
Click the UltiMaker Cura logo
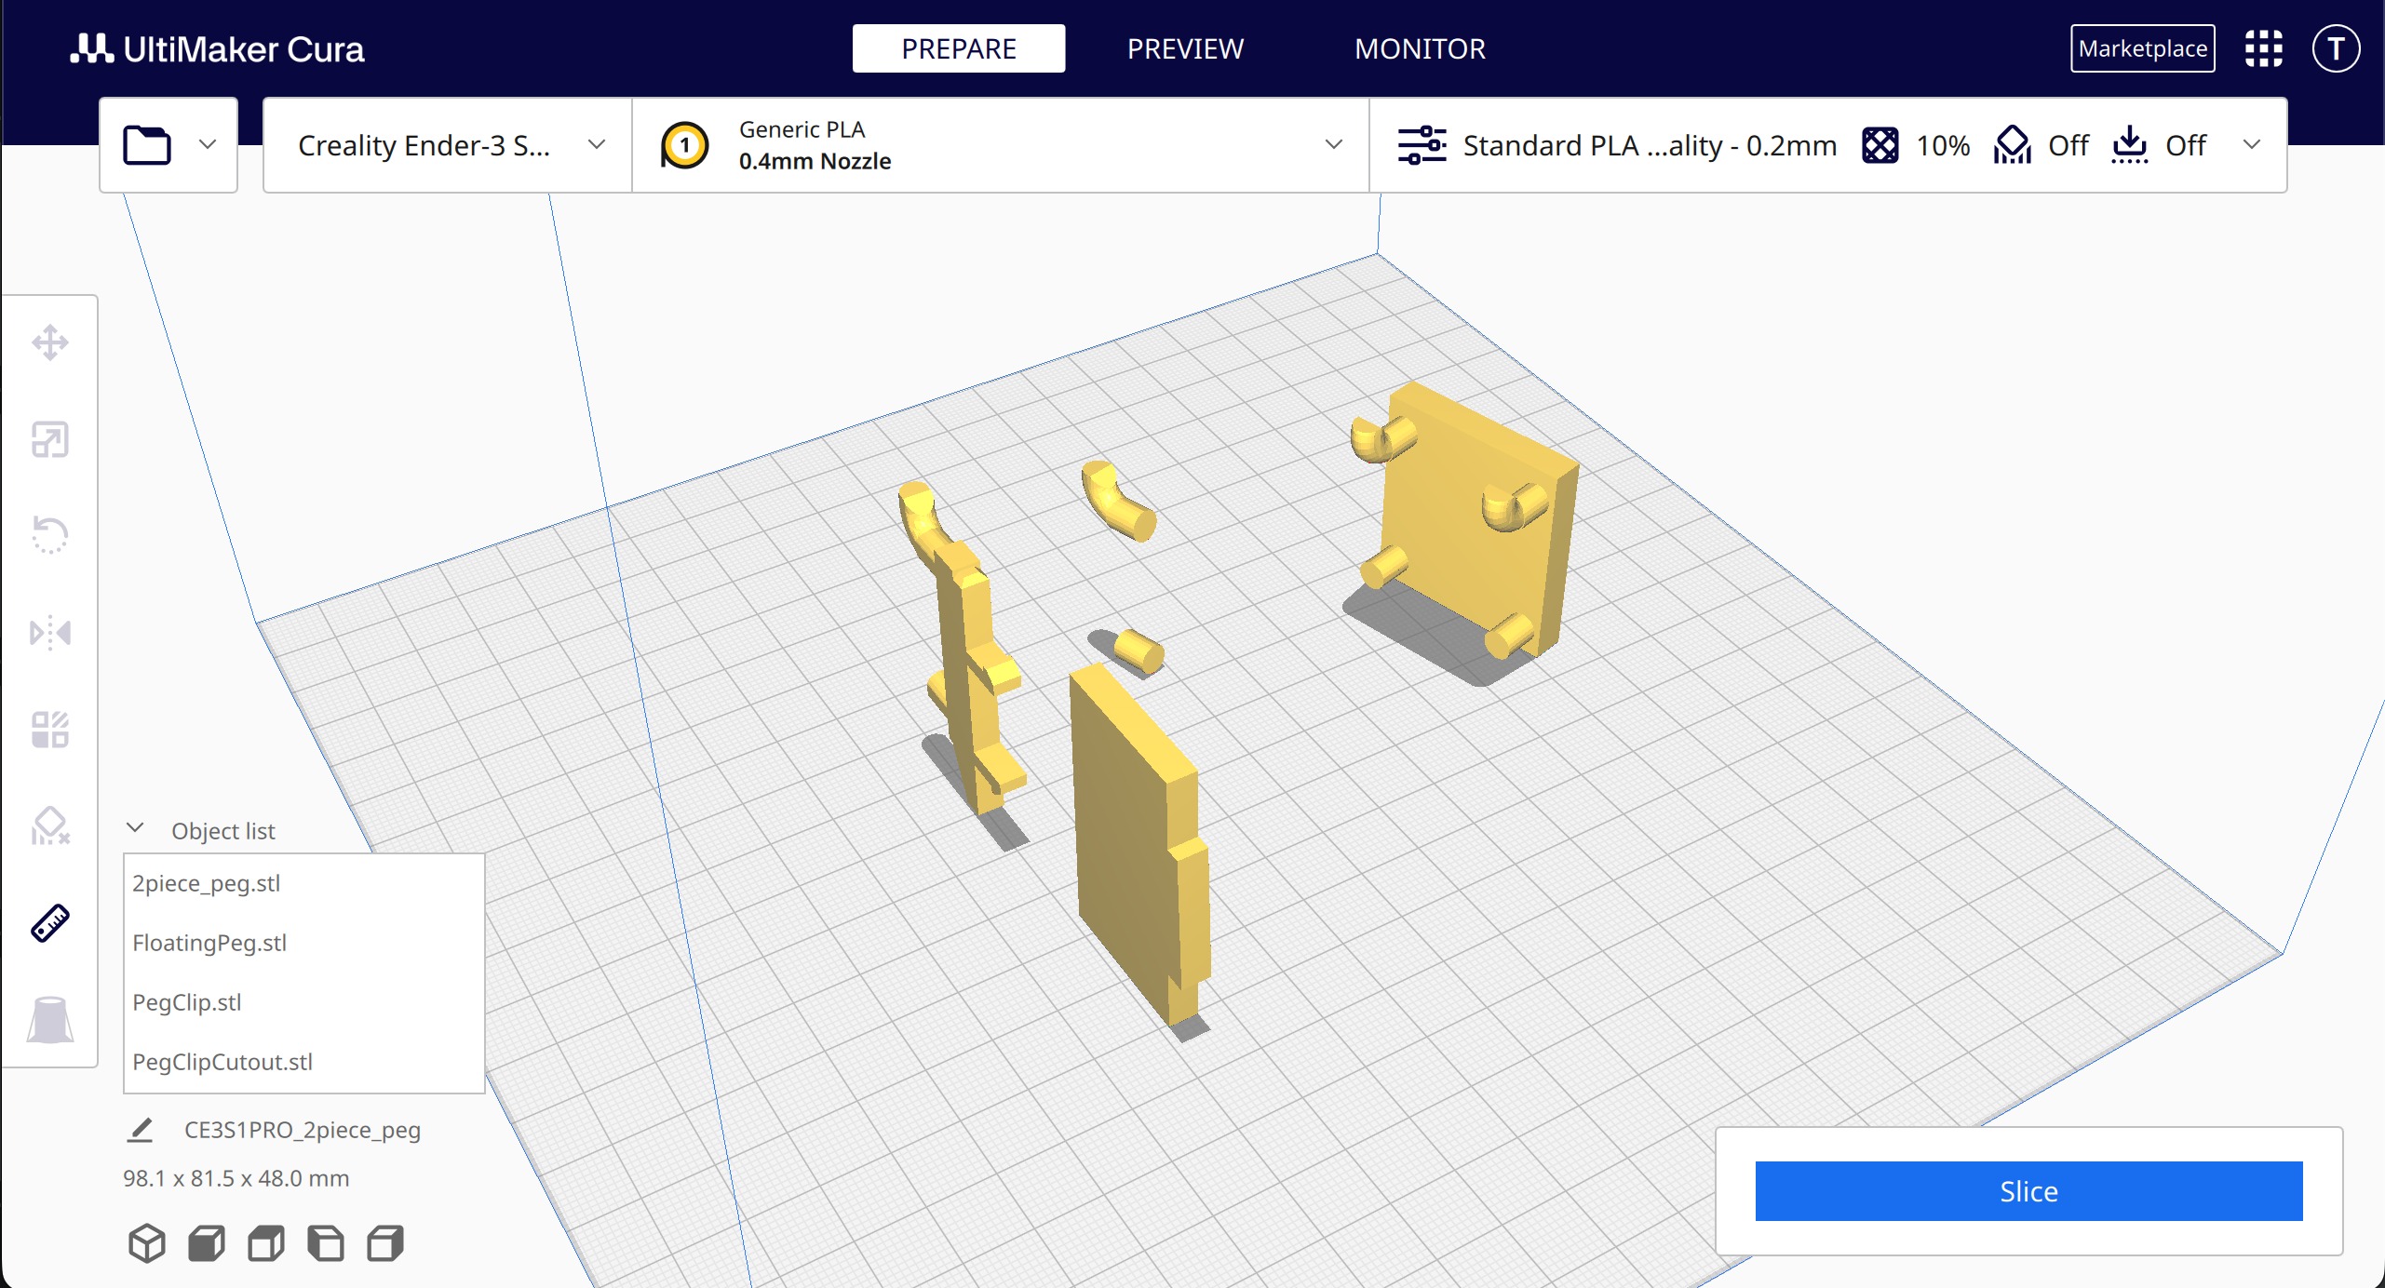(217, 48)
